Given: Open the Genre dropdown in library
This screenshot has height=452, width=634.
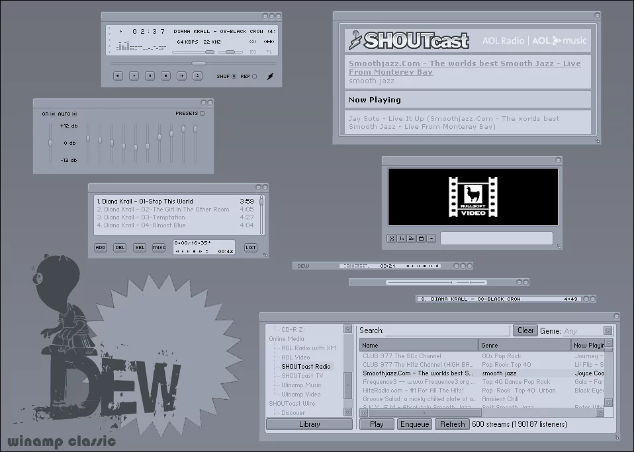Looking at the screenshot, I should pos(608,331).
